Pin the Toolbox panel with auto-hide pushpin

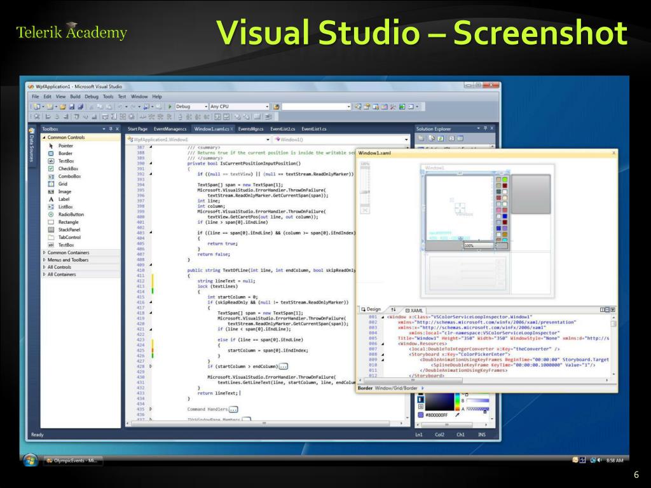tap(111, 129)
